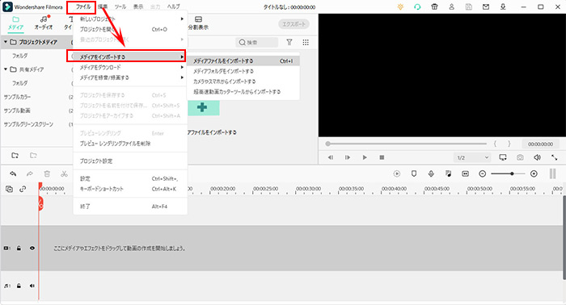Add a marker with shield icon
Image resolution: width=566 pixels, height=305 pixels.
click(414, 173)
